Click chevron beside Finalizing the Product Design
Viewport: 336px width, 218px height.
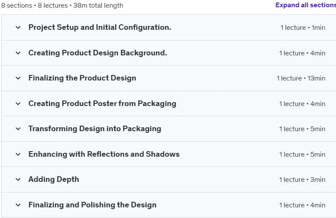click(x=18, y=78)
